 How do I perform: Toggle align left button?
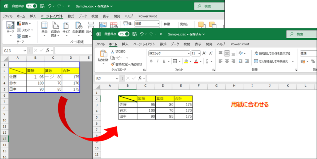[220, 61]
